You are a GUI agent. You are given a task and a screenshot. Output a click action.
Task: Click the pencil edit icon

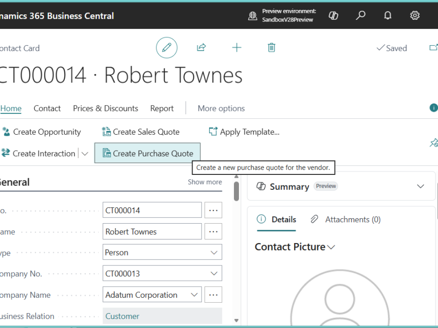click(x=167, y=48)
